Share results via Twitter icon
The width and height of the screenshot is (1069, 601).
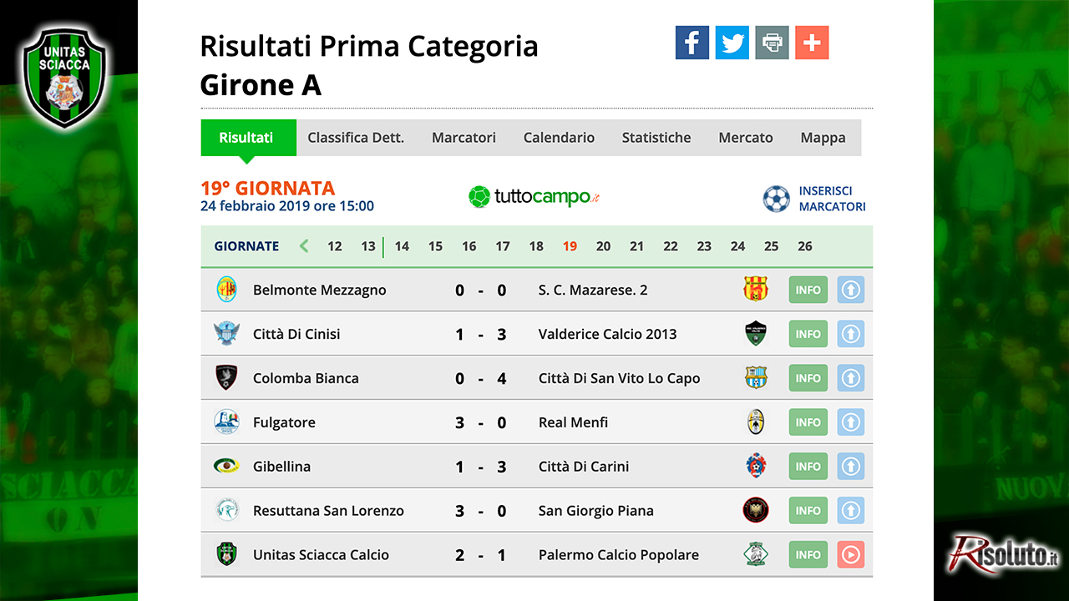click(x=732, y=43)
